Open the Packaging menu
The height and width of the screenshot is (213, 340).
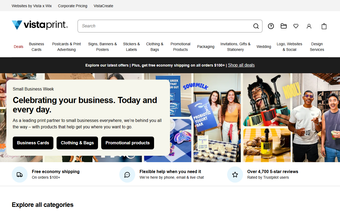[x=206, y=47]
